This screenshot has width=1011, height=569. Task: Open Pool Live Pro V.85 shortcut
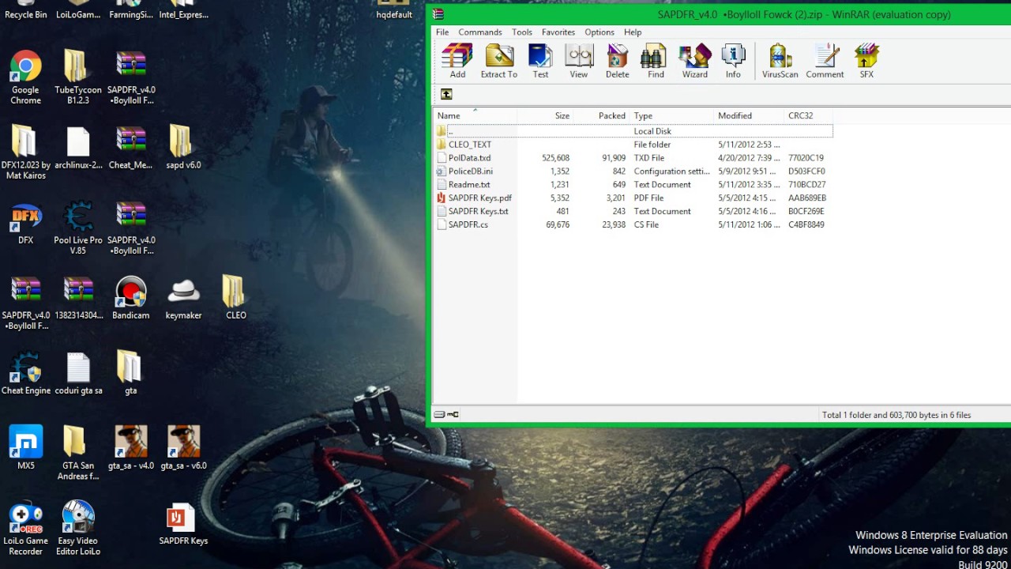click(78, 228)
